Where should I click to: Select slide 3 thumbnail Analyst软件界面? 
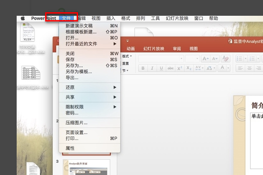pos(86,167)
